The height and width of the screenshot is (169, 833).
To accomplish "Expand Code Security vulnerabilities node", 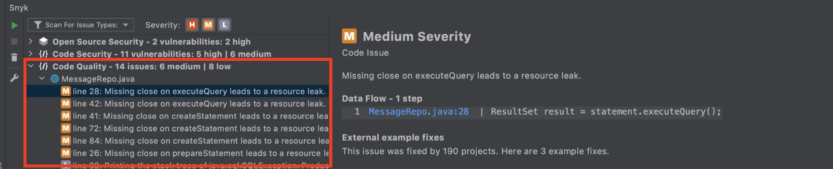I will (30, 54).
